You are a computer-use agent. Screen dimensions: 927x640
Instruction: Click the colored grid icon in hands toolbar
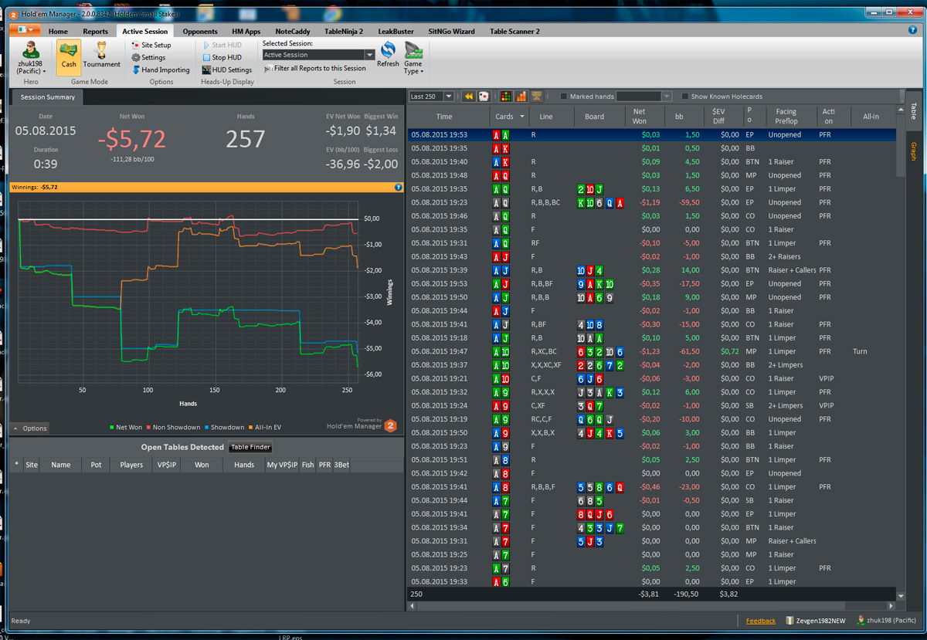tap(506, 97)
